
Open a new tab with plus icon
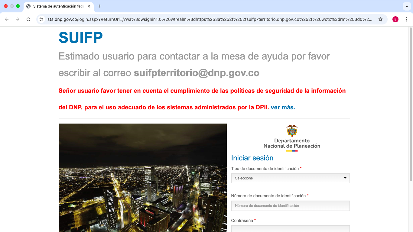(100, 6)
